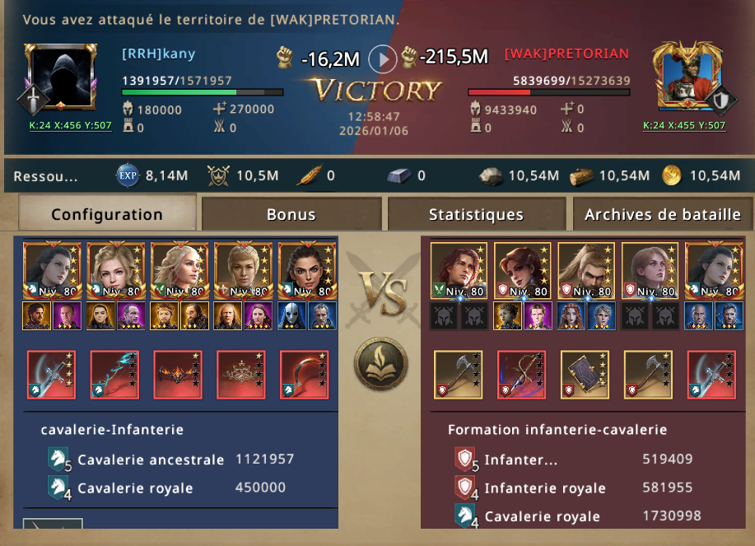Open the round book-and-flame emblem

click(x=381, y=365)
